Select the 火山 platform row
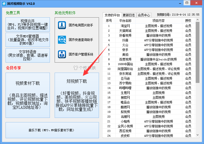204x144 pixels. coord(149,45)
